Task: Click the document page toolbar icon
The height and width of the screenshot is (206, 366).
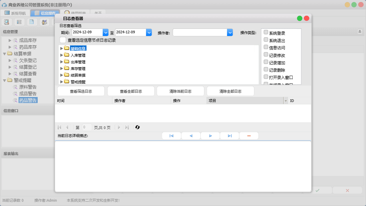Action: point(31,22)
